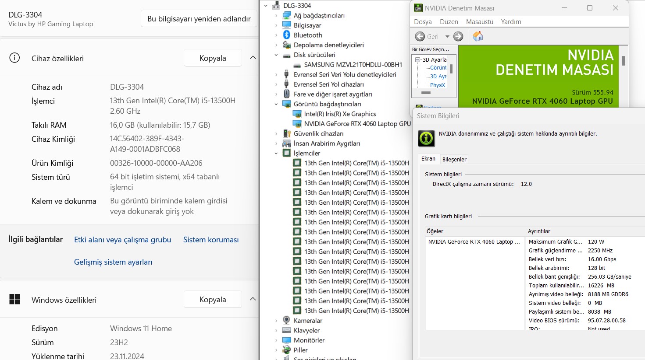This screenshot has height=360, width=645.
Task: Click the NVIDIA GeForce RTX 4060 adapter icon in Device Manager
Action: [x=297, y=124]
